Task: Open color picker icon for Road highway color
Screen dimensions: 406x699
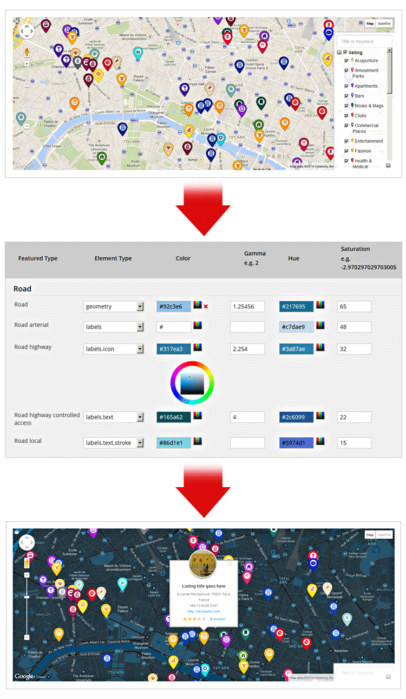Action: pyautogui.click(x=198, y=347)
